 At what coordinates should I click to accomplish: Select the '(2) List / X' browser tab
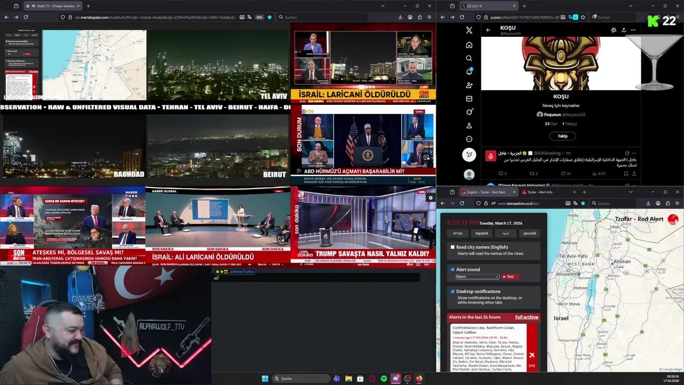(488, 6)
